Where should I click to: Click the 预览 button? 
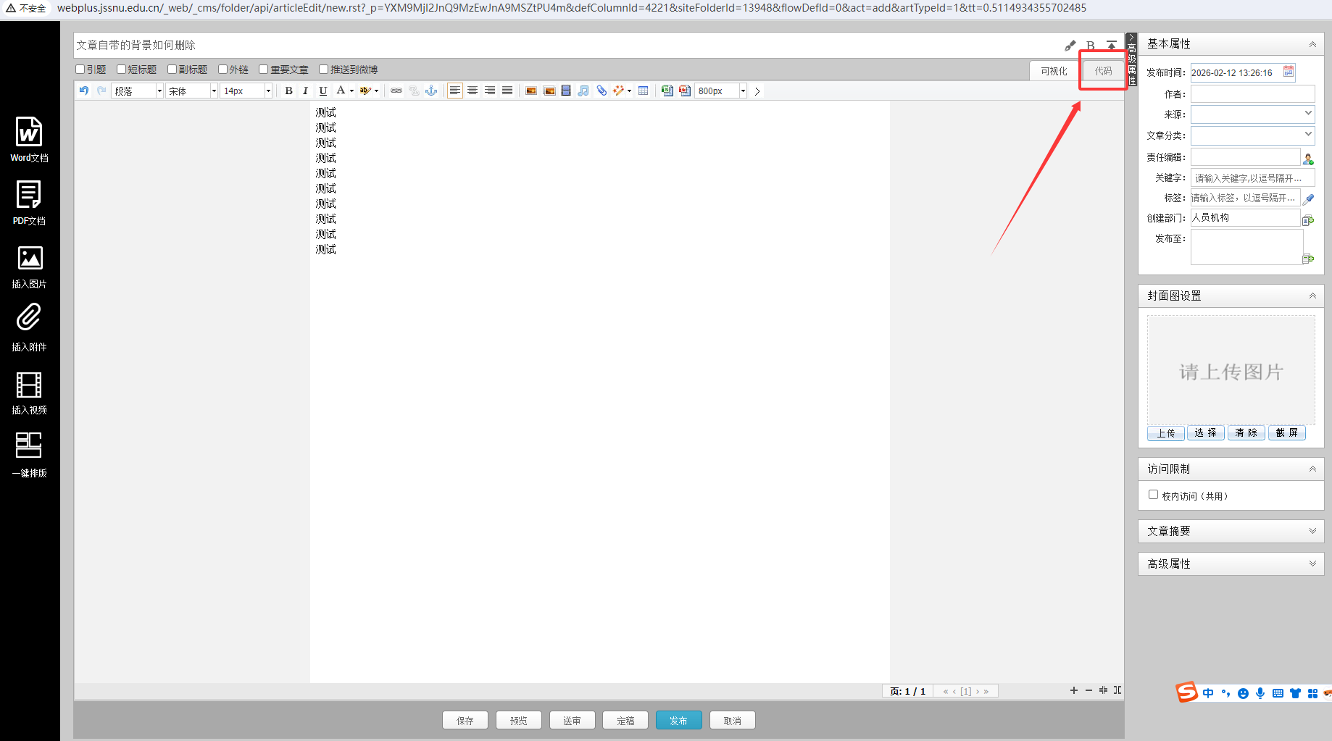pos(518,720)
